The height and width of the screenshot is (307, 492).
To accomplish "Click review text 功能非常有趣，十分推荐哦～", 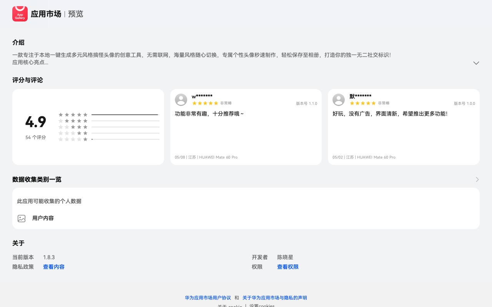I will (209, 114).
